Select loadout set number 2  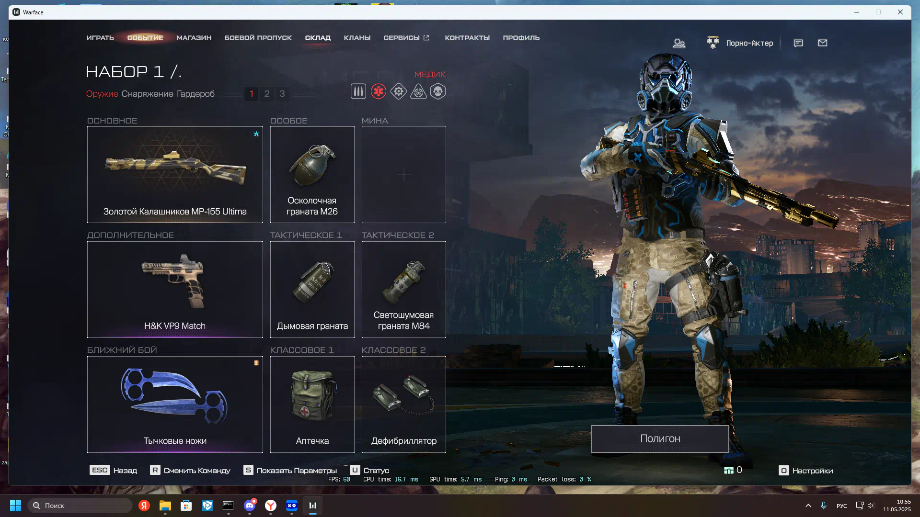click(x=267, y=94)
